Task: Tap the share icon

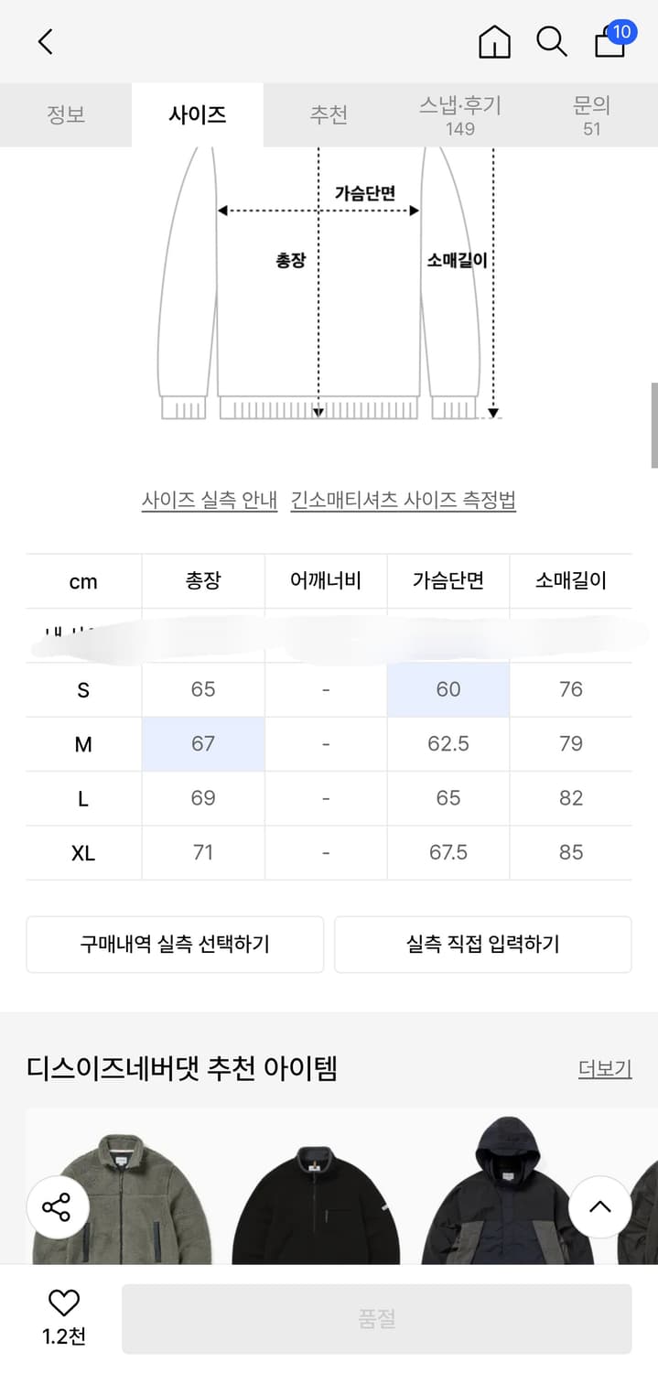Action: click(57, 1208)
